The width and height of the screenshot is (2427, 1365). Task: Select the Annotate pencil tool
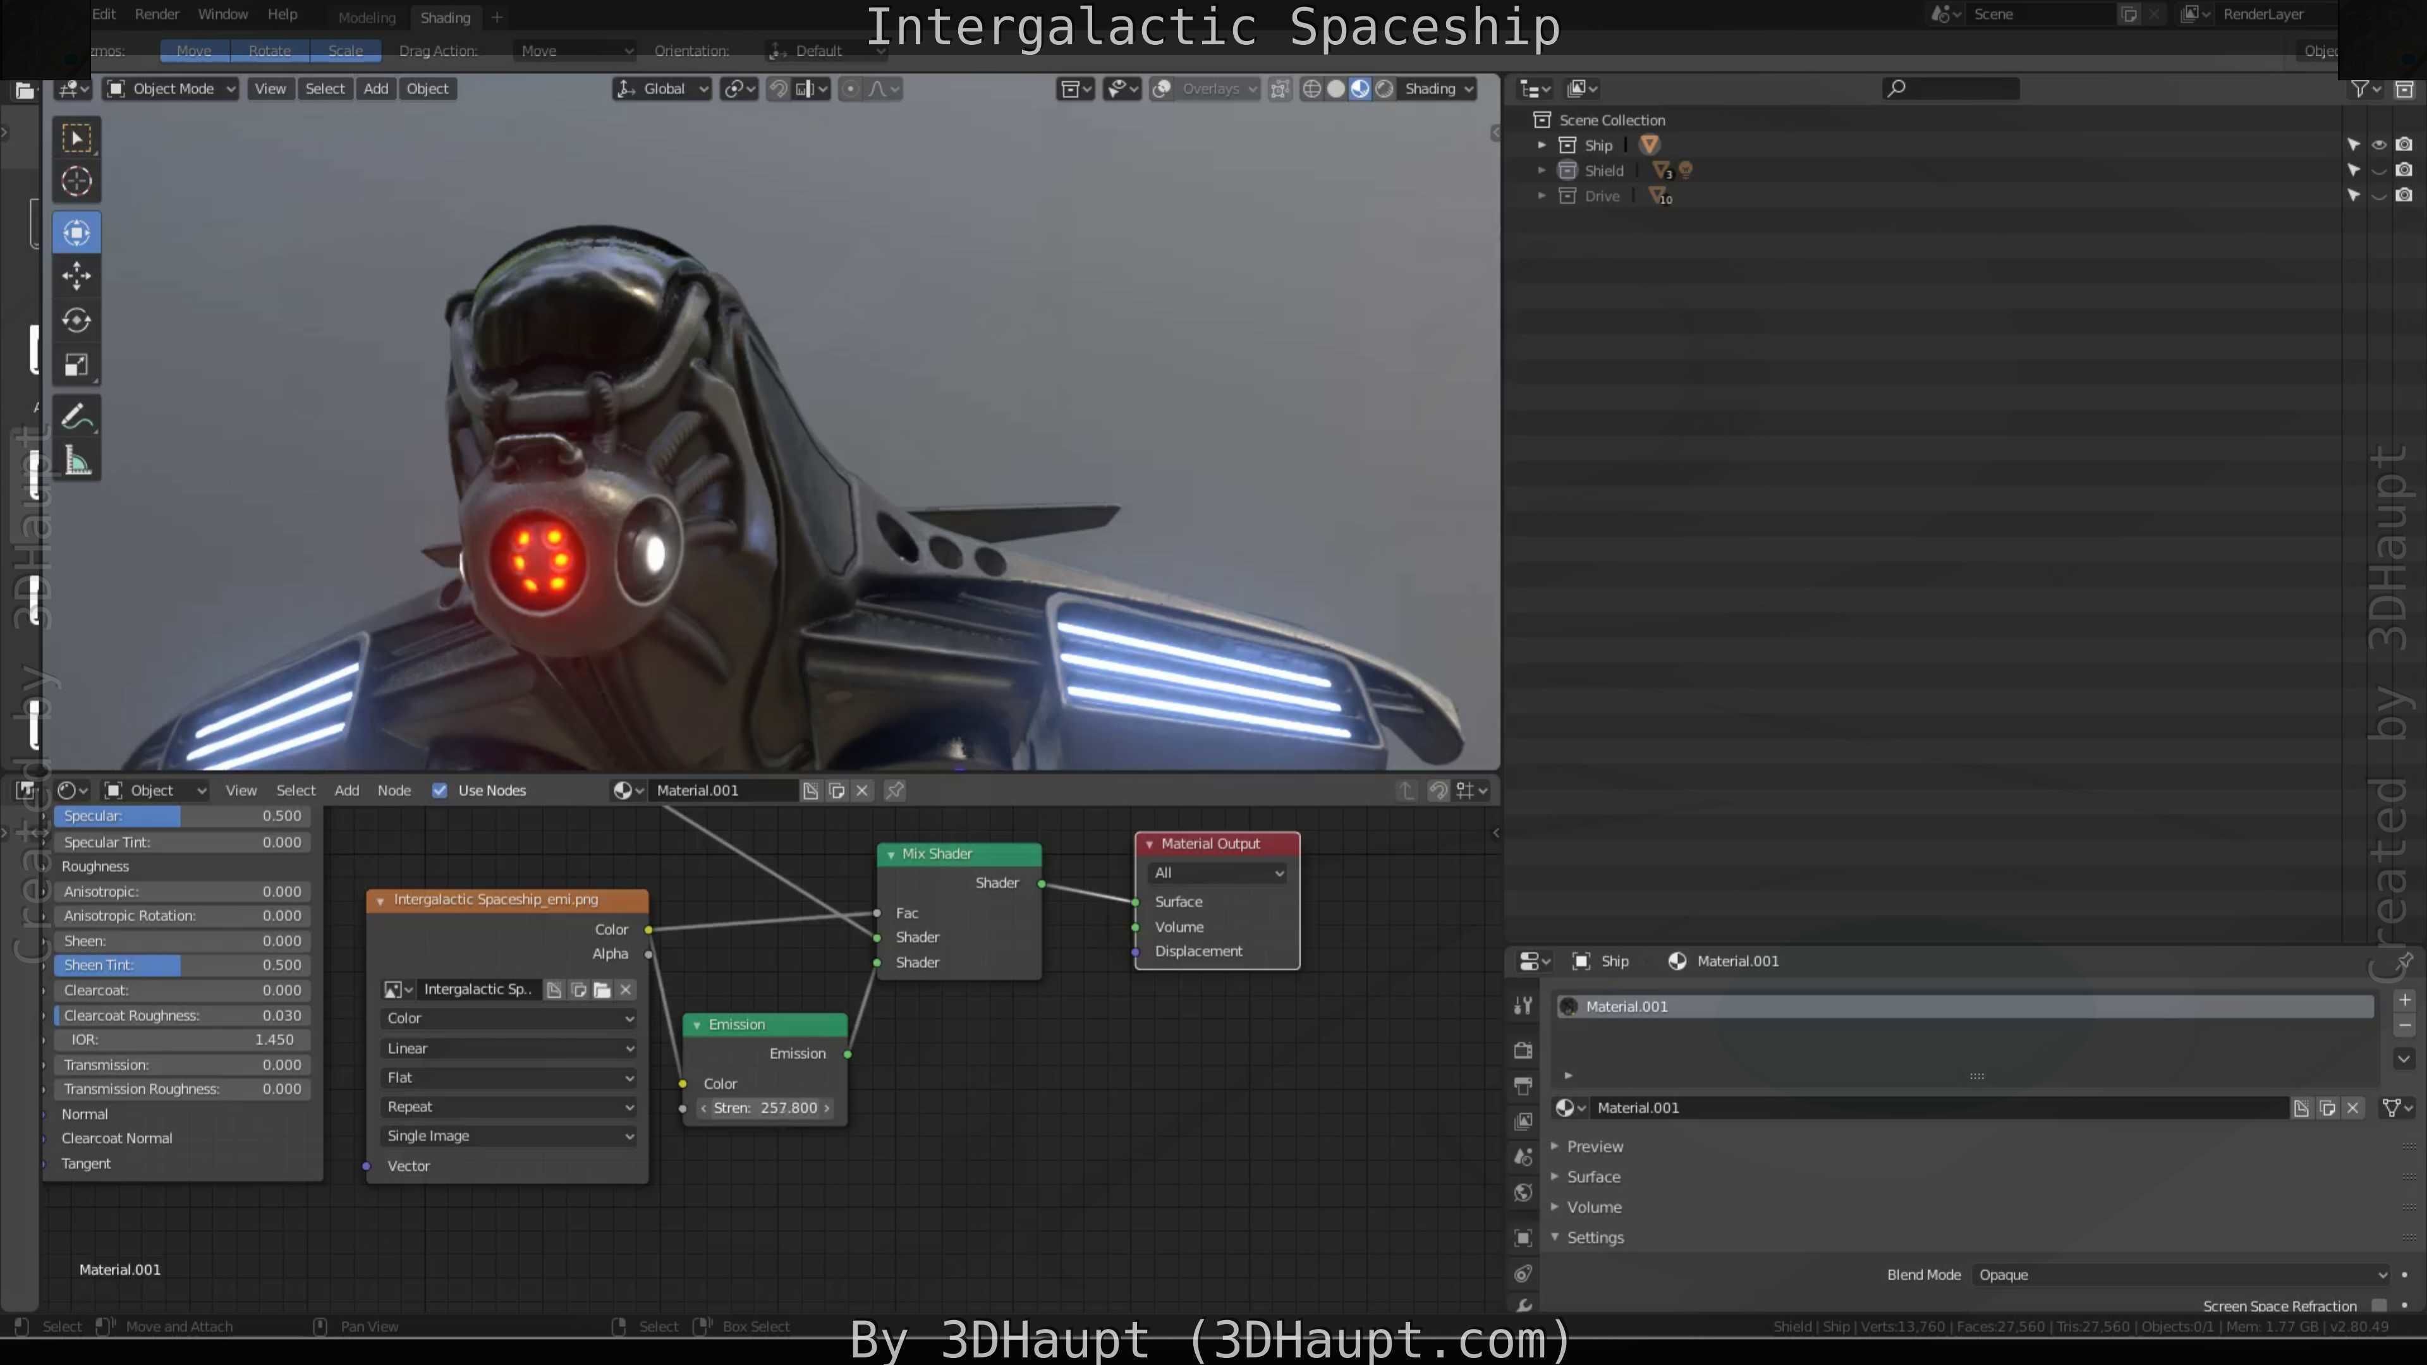point(76,416)
